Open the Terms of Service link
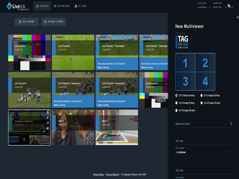This screenshot has width=239, height=179. click(x=112, y=175)
